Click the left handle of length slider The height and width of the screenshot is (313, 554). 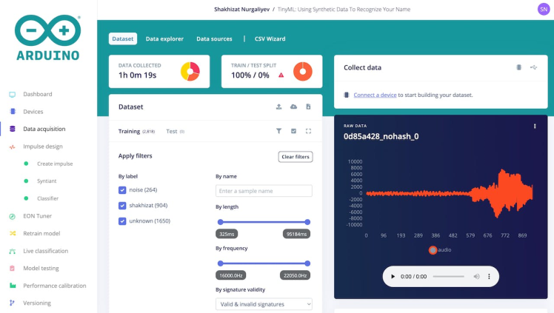point(221,222)
